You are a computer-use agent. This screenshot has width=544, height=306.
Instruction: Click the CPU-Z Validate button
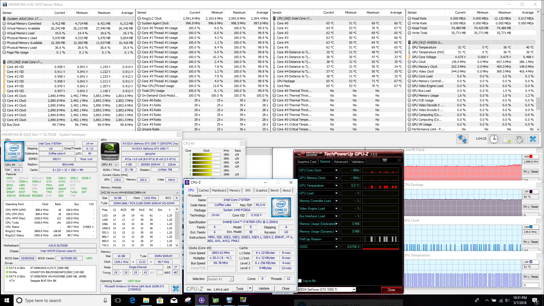(263, 288)
